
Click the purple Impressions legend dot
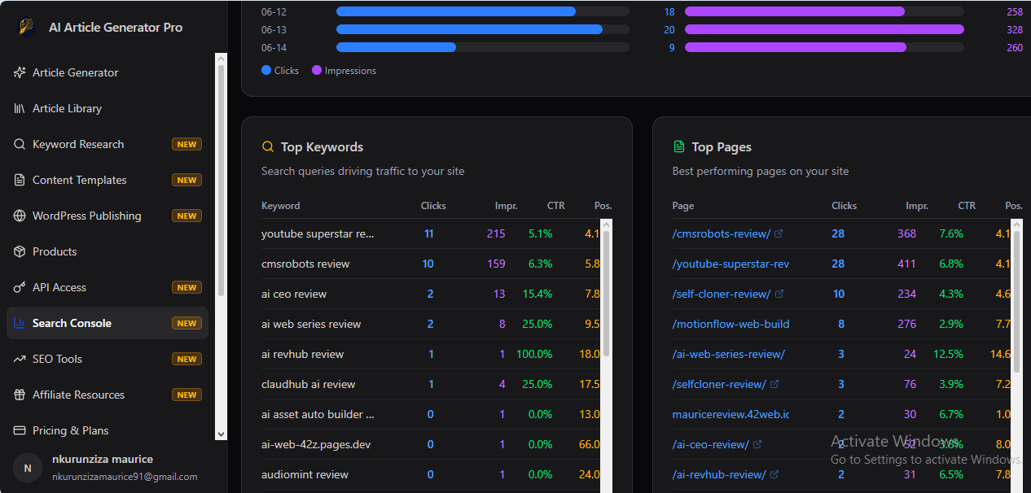click(317, 71)
